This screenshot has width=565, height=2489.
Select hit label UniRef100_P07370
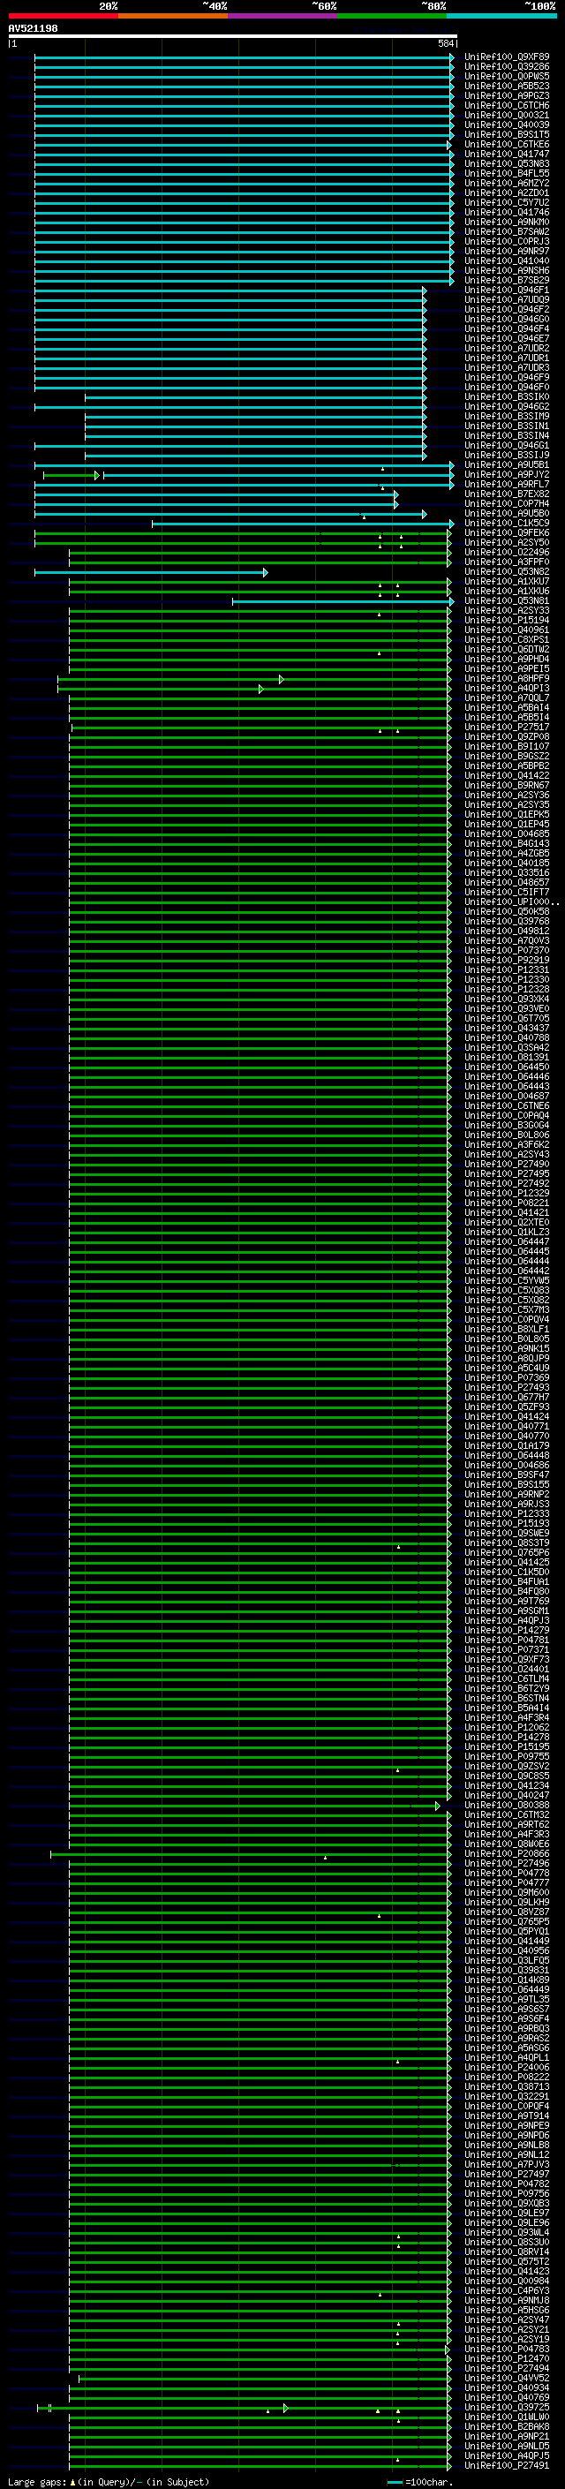506,951
